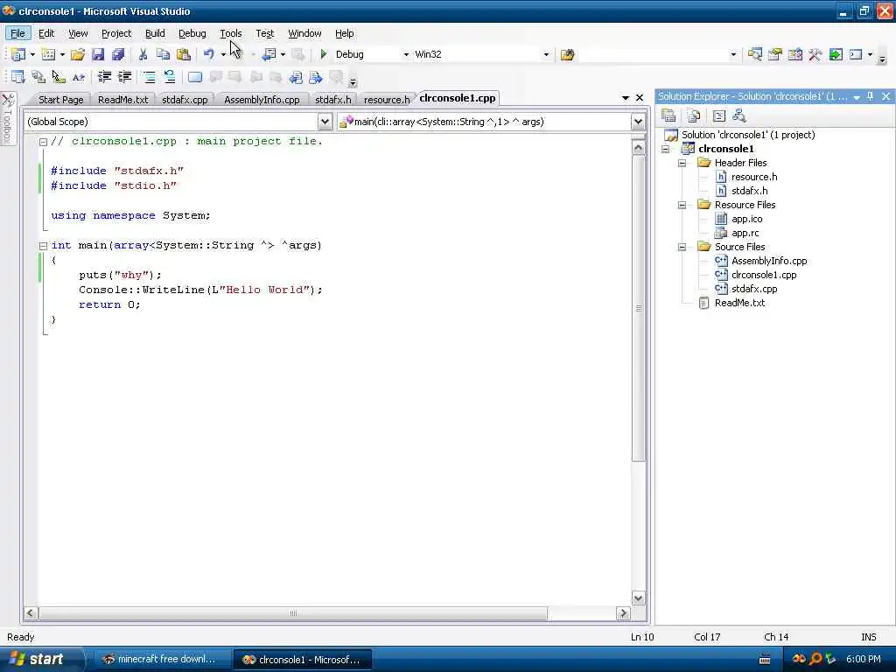Click the Display Object Member List icon
The height and width of the screenshot is (672, 896).
pos(17,77)
